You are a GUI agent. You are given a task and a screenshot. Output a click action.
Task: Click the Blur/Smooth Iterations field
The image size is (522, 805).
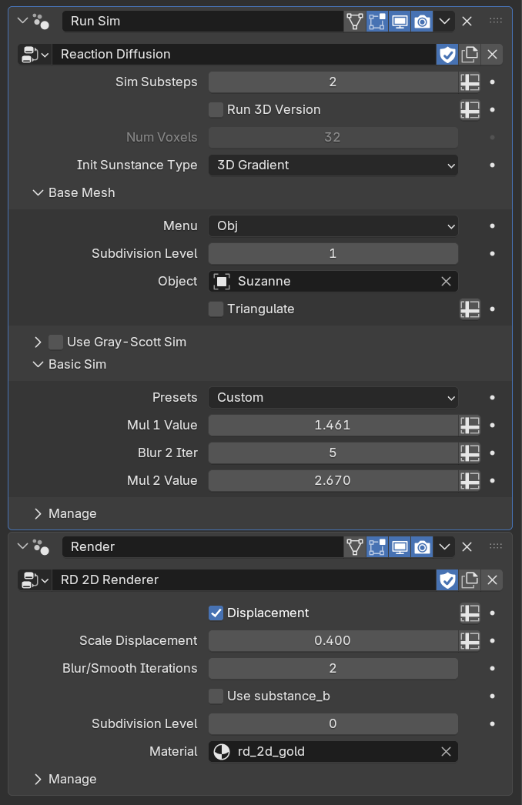333,669
